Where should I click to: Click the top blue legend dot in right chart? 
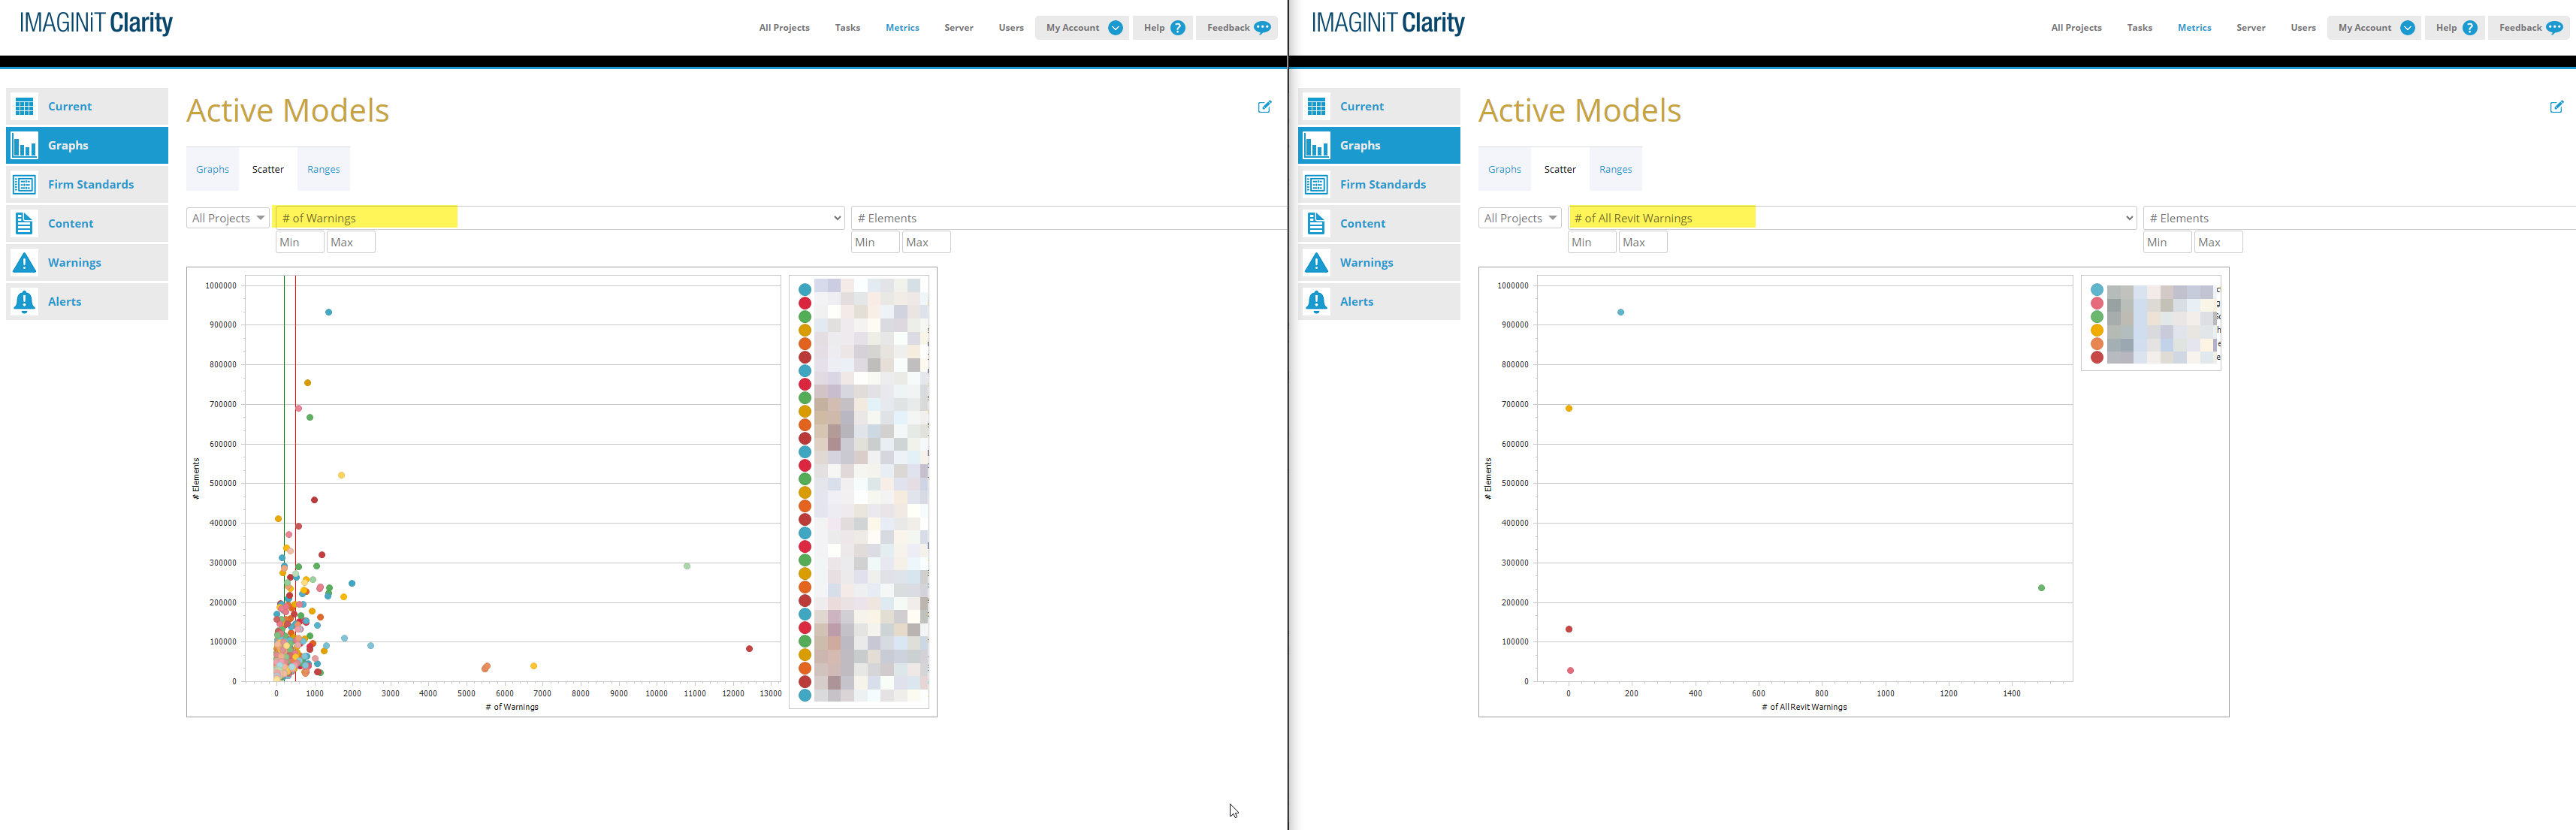[2097, 290]
